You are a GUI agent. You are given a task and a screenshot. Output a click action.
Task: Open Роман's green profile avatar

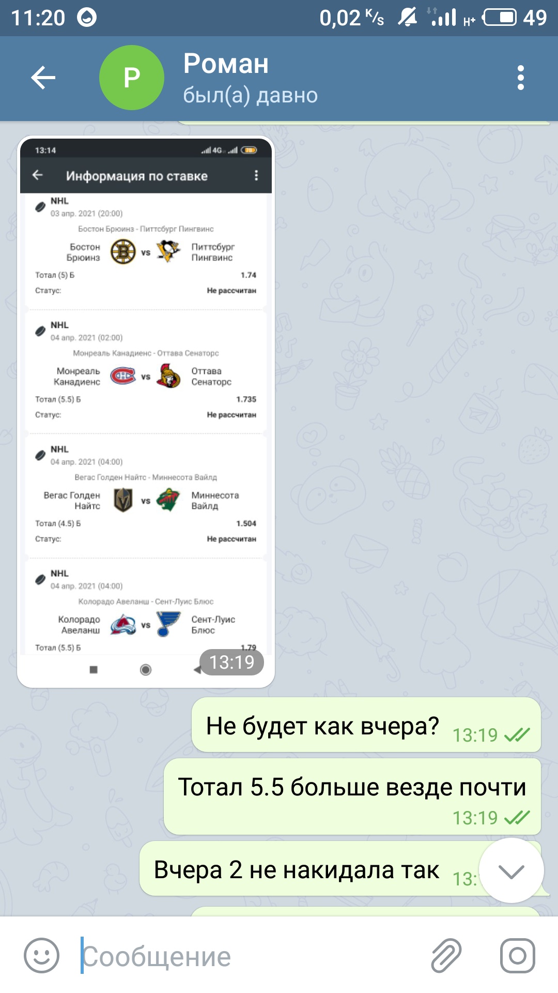coord(132,78)
